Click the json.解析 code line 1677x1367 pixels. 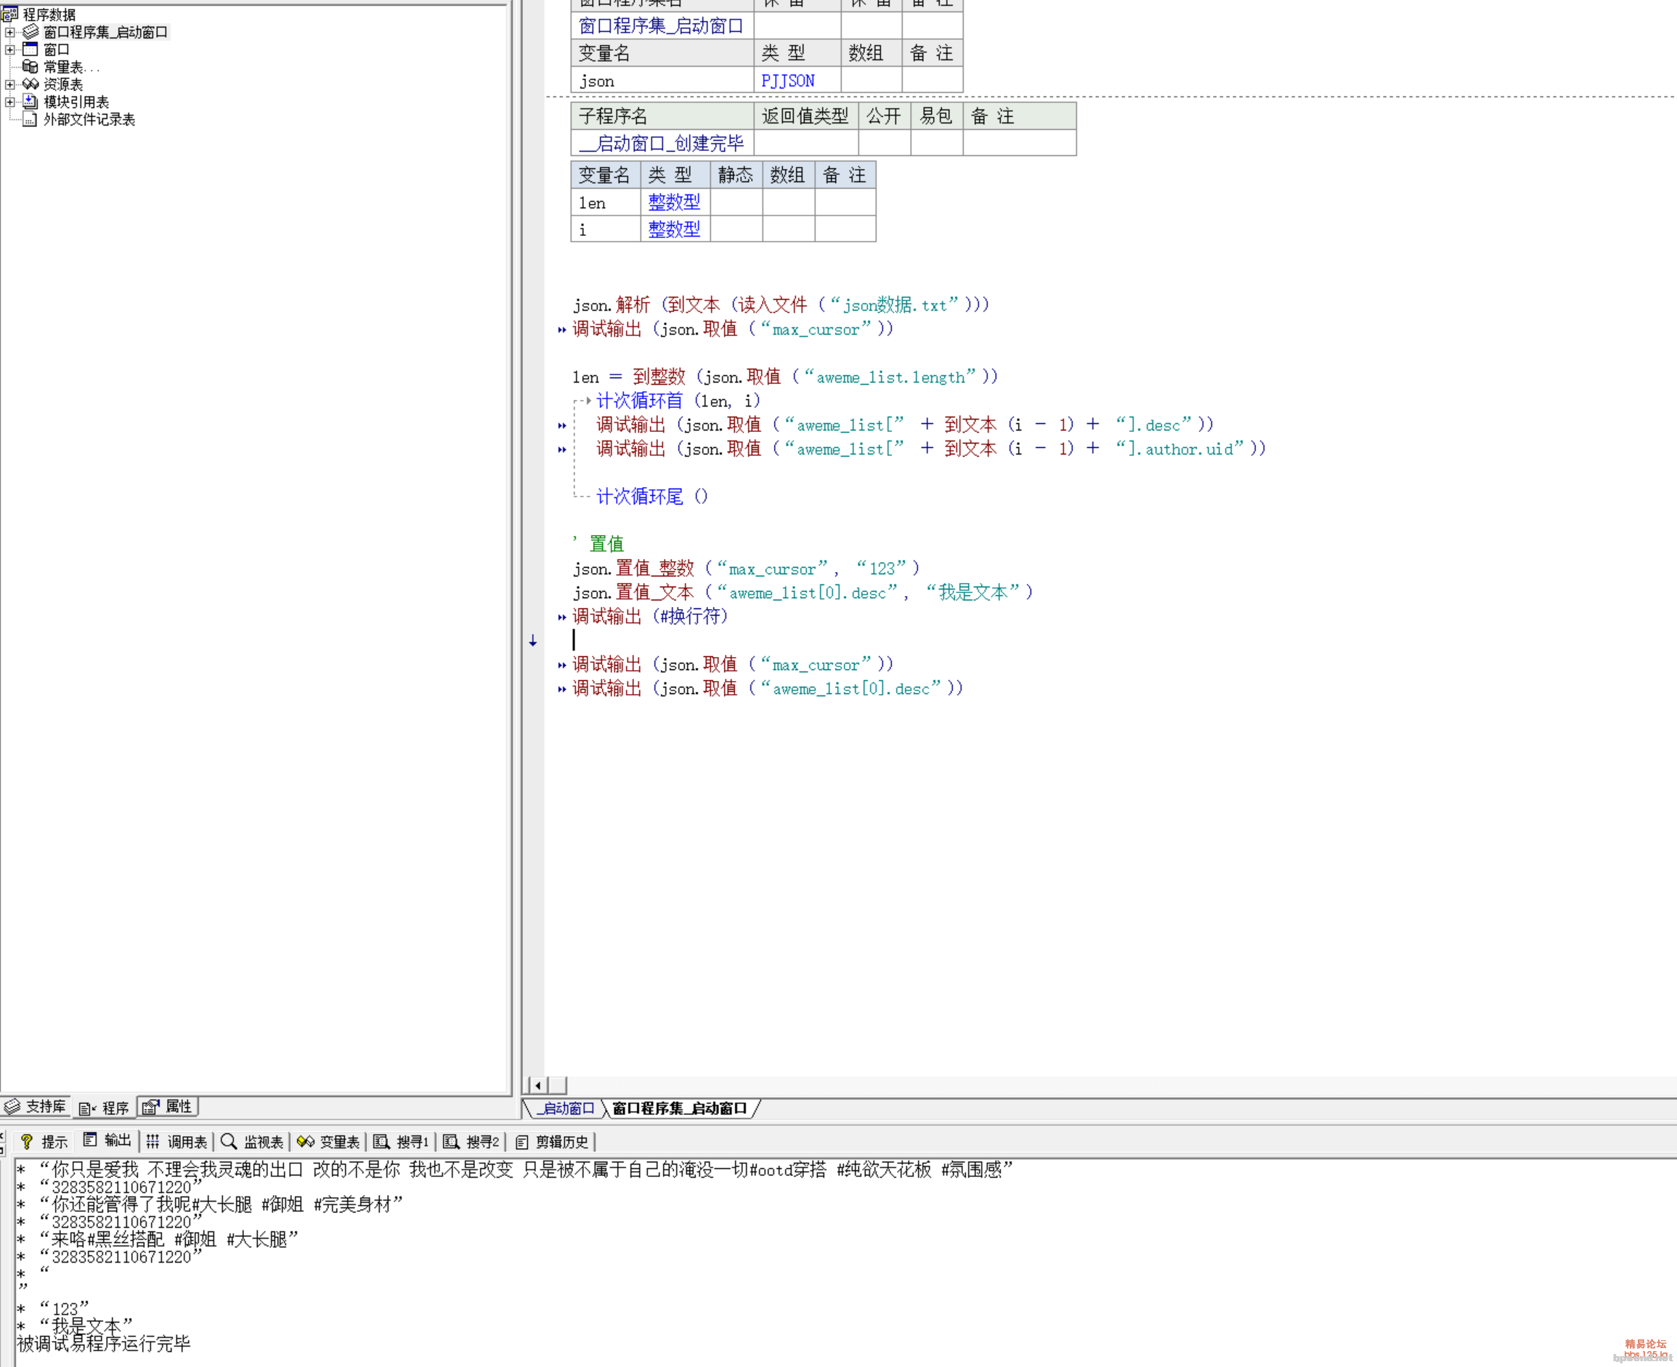click(x=781, y=305)
